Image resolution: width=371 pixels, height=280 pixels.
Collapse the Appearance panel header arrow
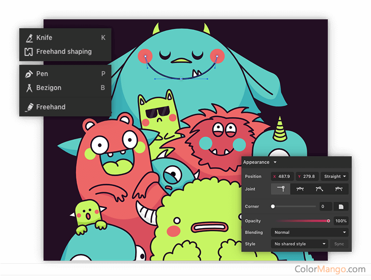[x=275, y=162]
